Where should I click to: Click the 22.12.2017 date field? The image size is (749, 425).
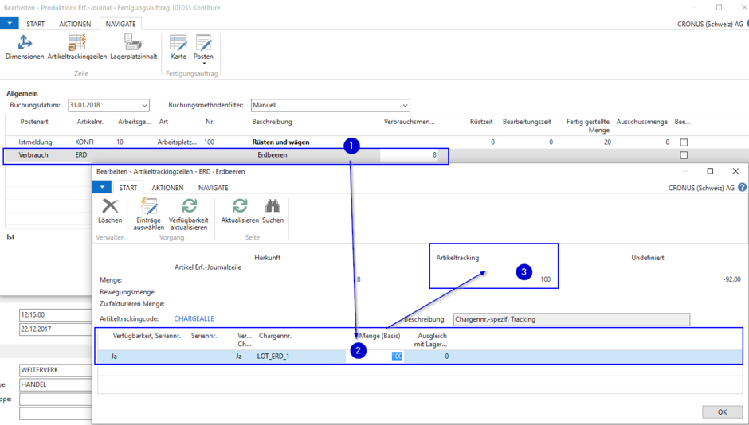56,329
